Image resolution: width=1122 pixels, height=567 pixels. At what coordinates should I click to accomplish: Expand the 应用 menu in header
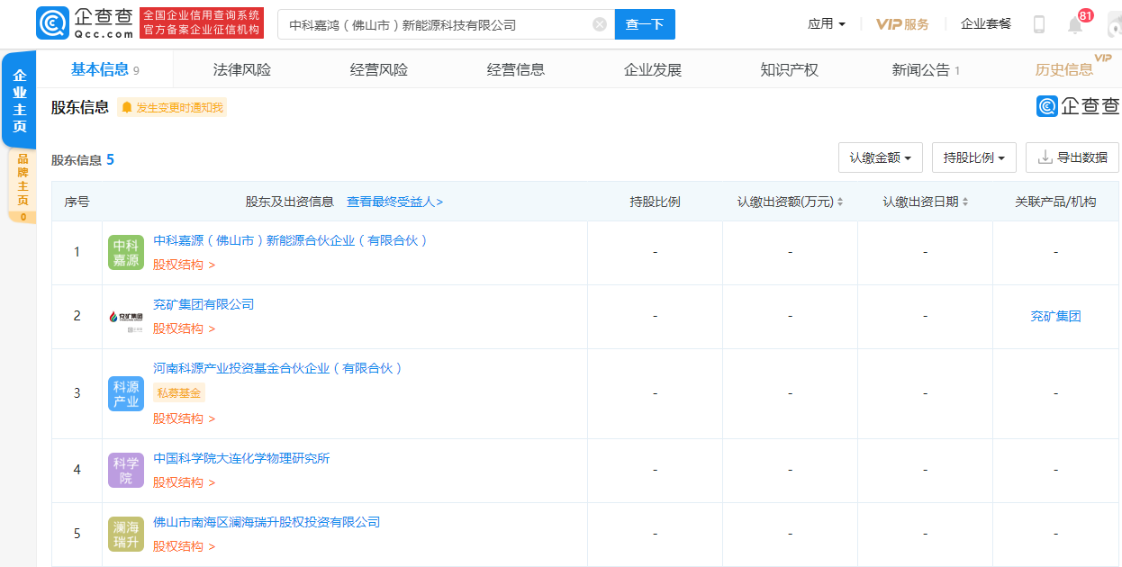click(827, 24)
